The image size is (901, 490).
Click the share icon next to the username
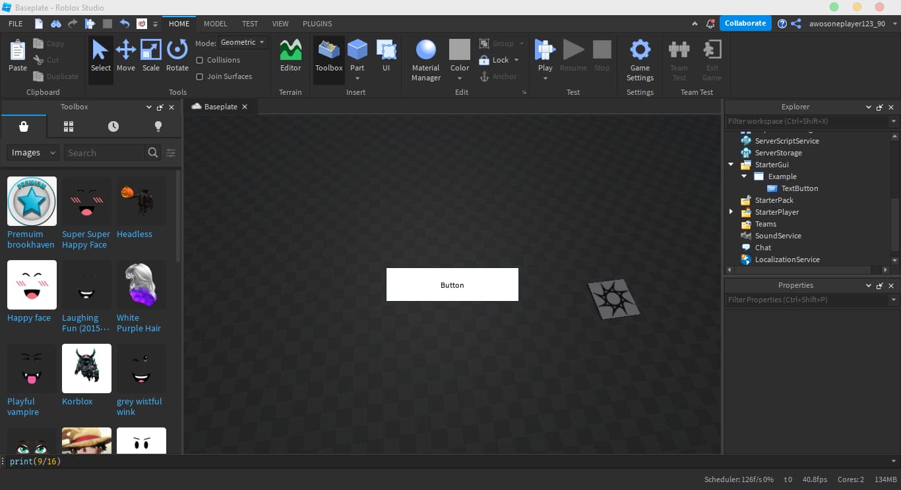click(x=796, y=23)
